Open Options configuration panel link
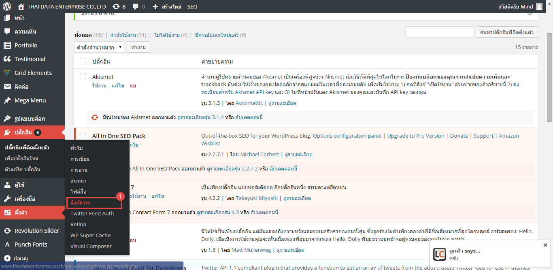553x270 pixels. 347,136
